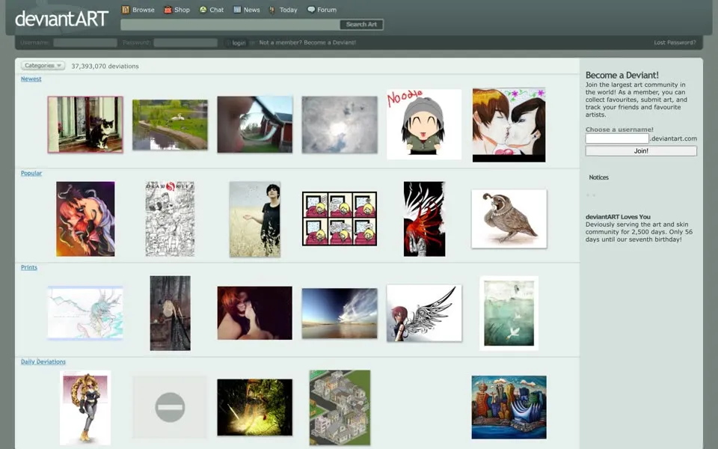718x449 pixels.
Task: Open the orange-haired anime art in Popular
Action: (x=85, y=219)
